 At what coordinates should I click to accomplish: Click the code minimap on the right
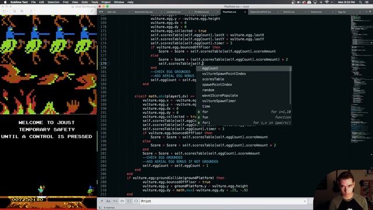pos(361,79)
